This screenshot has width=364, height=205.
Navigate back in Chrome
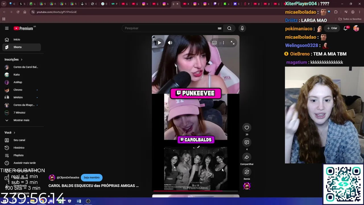coord(4,12)
